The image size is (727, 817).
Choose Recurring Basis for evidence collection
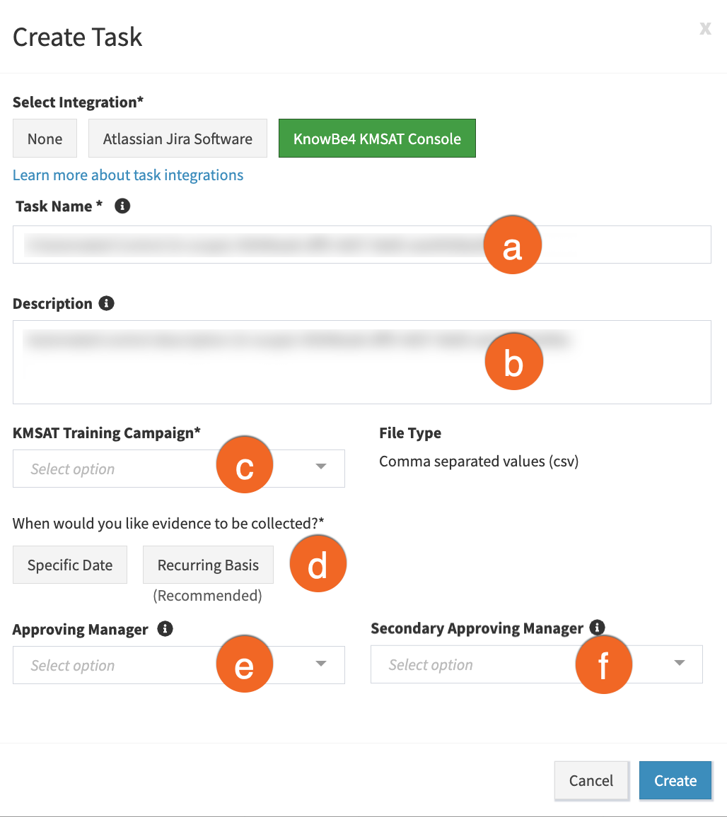(207, 565)
